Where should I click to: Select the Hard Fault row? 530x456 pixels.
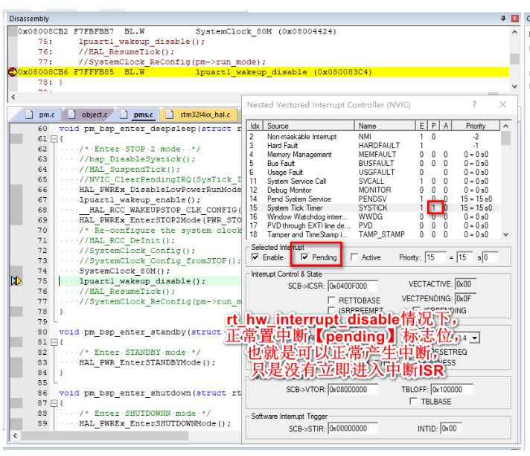point(373,145)
